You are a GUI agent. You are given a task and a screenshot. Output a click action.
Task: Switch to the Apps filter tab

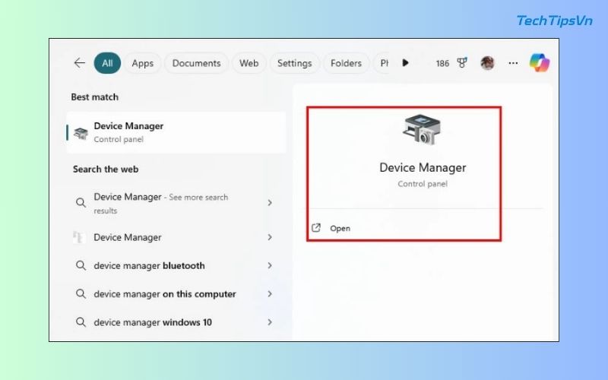click(x=142, y=63)
